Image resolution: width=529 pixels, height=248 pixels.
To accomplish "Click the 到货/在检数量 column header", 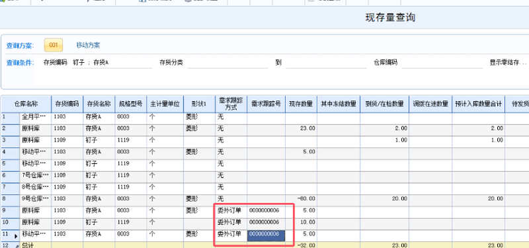I will pyautogui.click(x=384, y=104).
